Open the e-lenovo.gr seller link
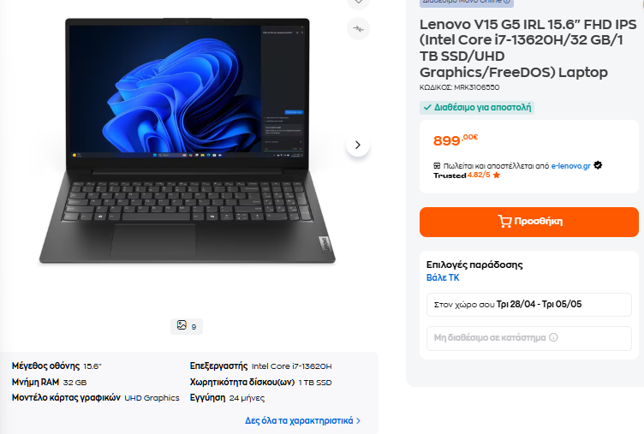Viewport: 644px width, 434px height. click(571, 166)
